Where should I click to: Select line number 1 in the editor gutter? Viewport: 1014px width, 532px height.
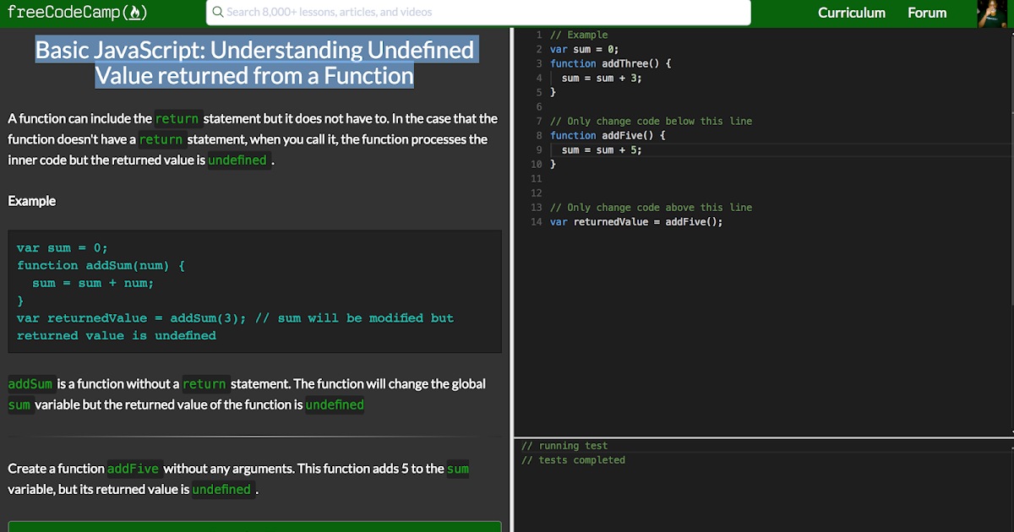pyautogui.click(x=538, y=35)
